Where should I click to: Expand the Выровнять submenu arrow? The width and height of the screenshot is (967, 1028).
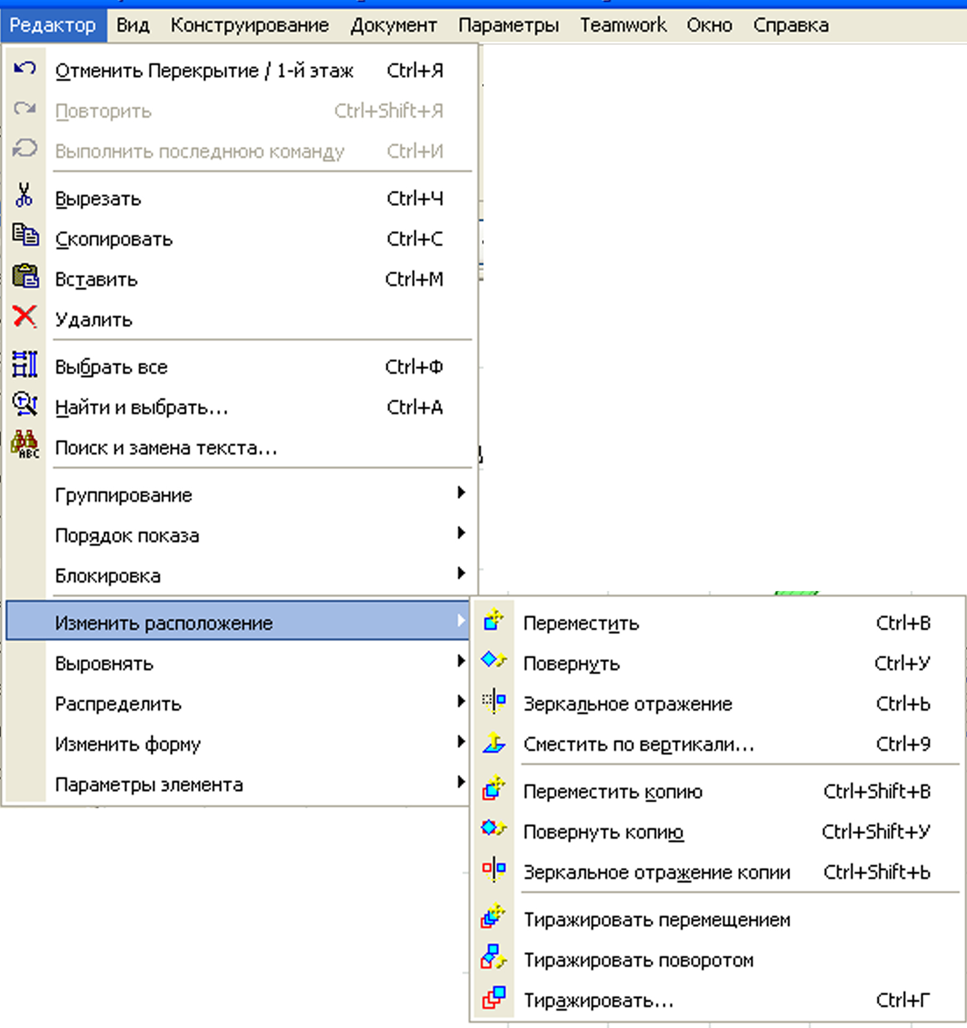(461, 661)
